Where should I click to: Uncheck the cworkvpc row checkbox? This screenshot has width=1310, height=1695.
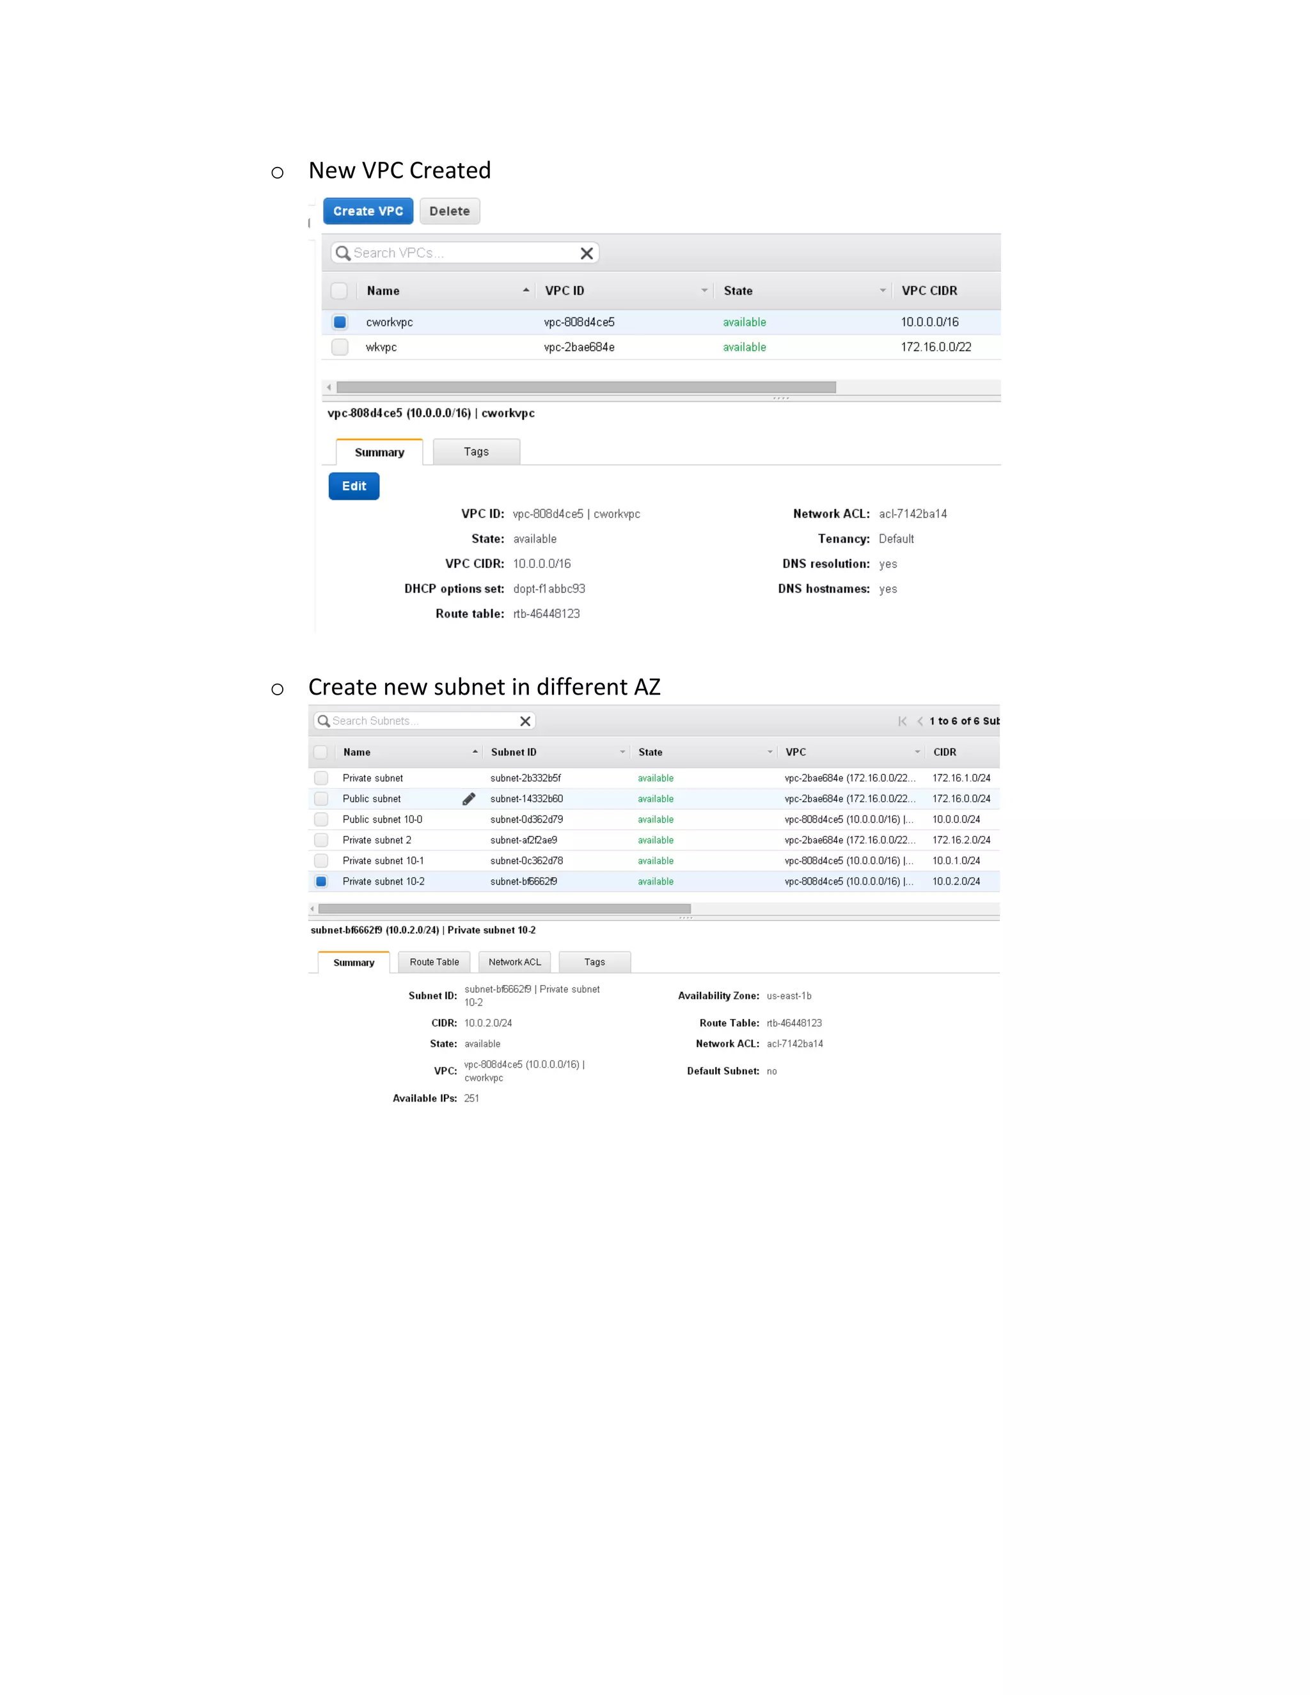339,322
